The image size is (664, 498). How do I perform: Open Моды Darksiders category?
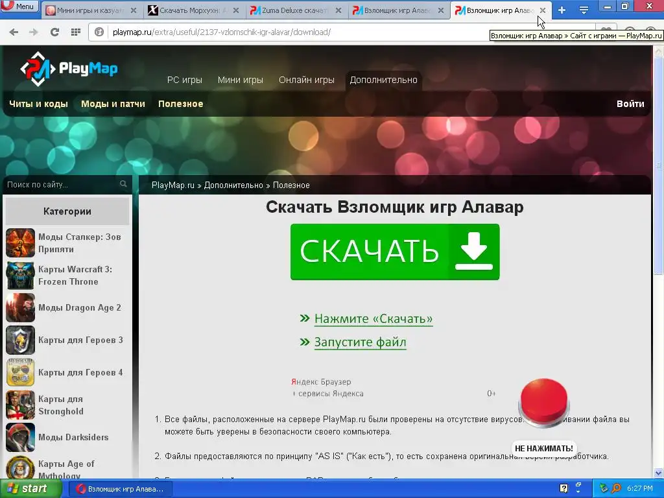point(73,438)
